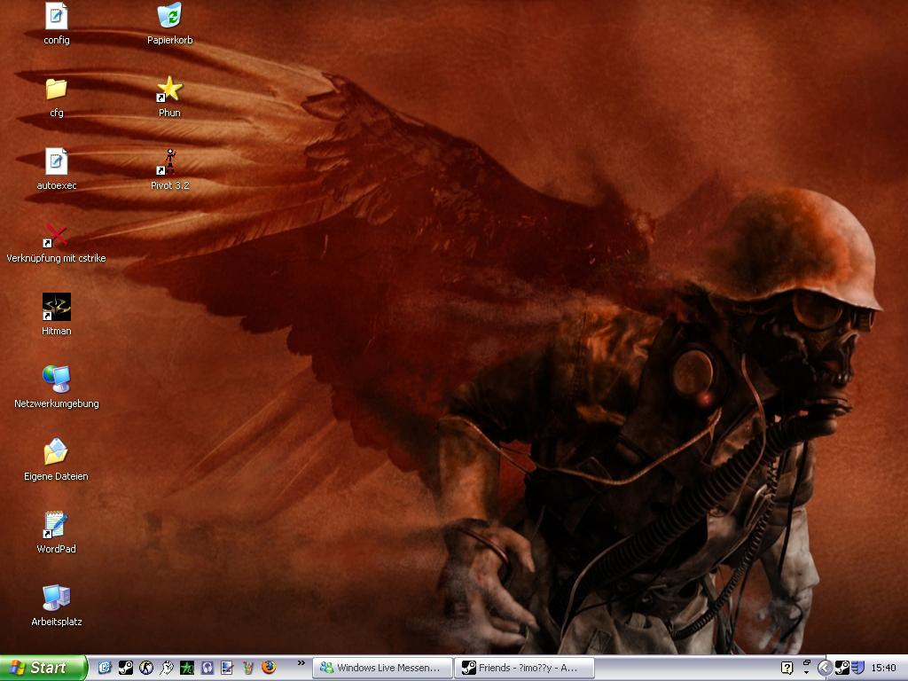Click the Steam icon in system tray
This screenshot has width=908, height=681.
click(842, 669)
